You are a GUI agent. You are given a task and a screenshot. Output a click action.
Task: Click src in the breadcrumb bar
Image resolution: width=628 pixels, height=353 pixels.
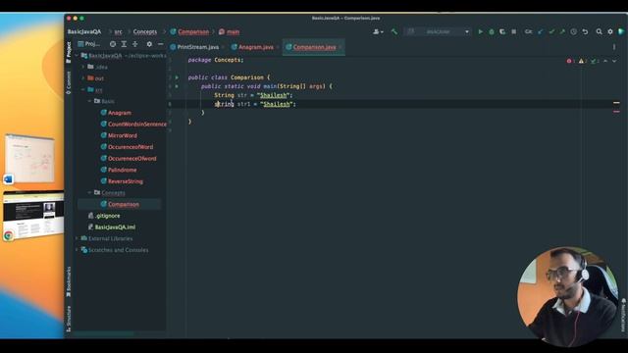[x=118, y=31]
